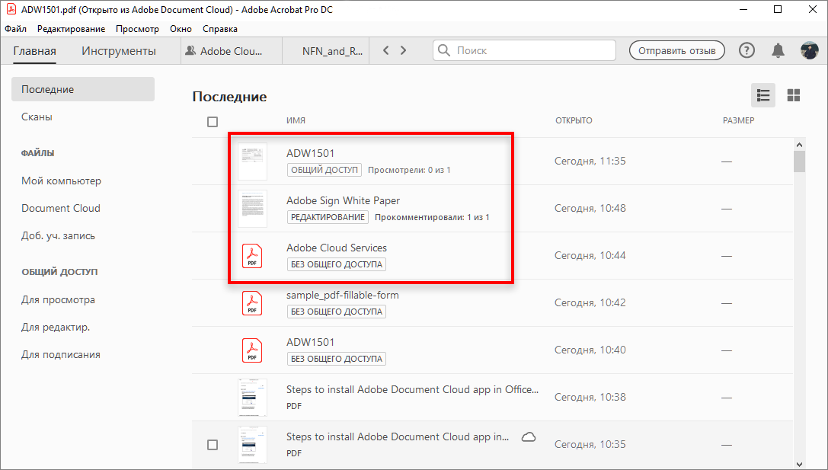Image resolution: width=828 pixels, height=470 pixels.
Task: Open the user profile avatar
Action: (809, 51)
